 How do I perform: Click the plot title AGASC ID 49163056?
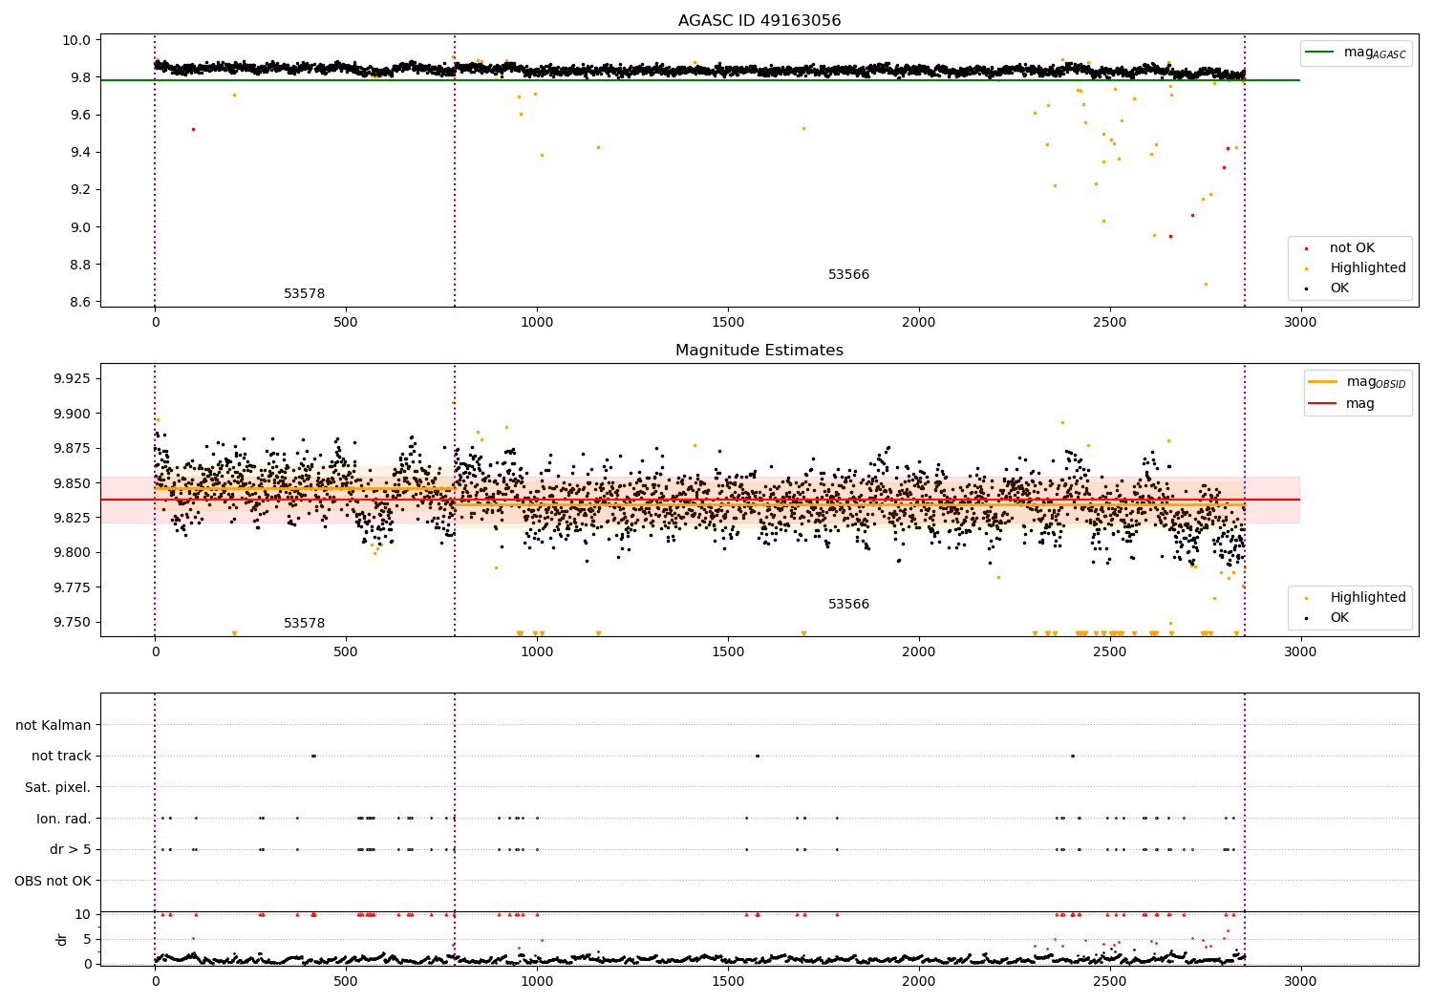point(759,21)
